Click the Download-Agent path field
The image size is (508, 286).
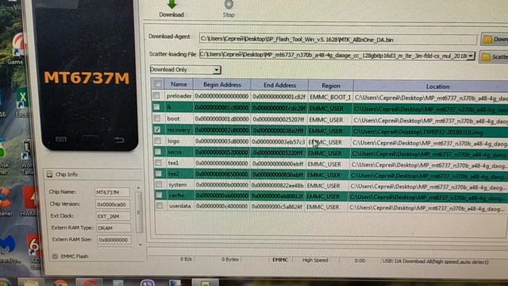[338, 40]
